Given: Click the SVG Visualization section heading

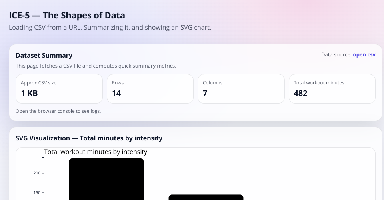Looking at the screenshot, I should coord(89,138).
